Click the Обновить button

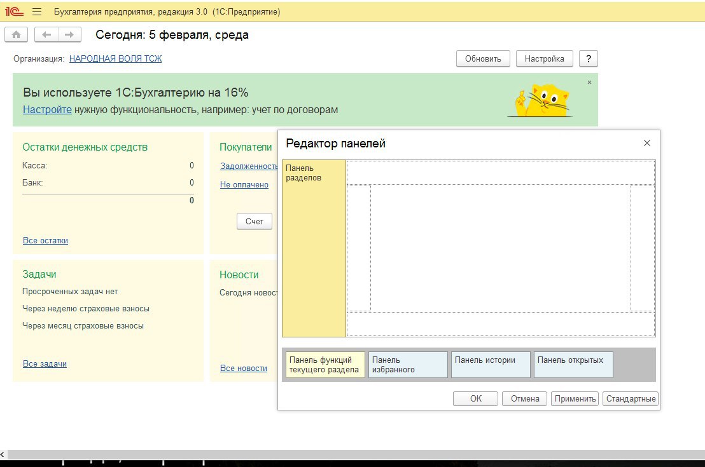pyautogui.click(x=483, y=59)
